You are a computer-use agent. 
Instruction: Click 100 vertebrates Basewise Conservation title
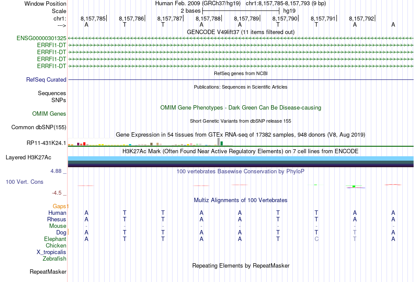coord(241,172)
